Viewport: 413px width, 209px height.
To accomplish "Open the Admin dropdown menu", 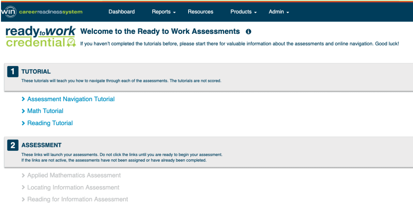I will click(x=279, y=12).
